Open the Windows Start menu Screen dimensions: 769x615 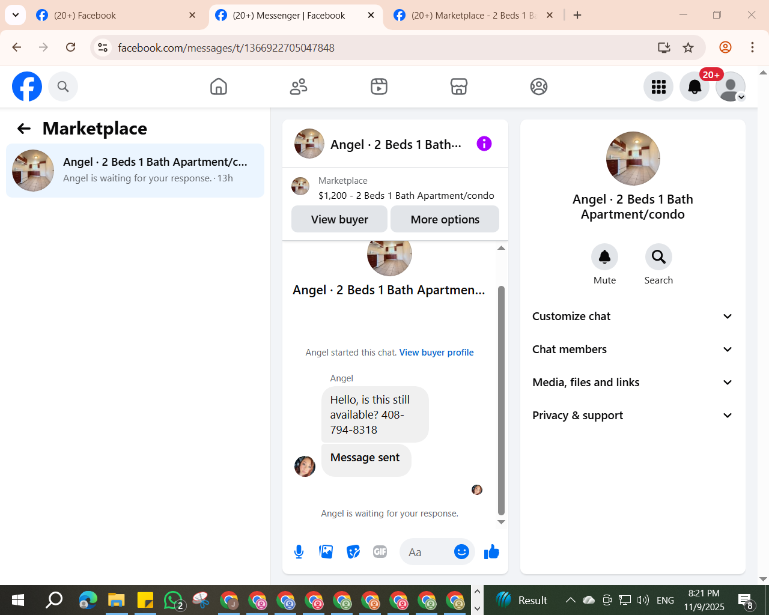pyautogui.click(x=18, y=600)
